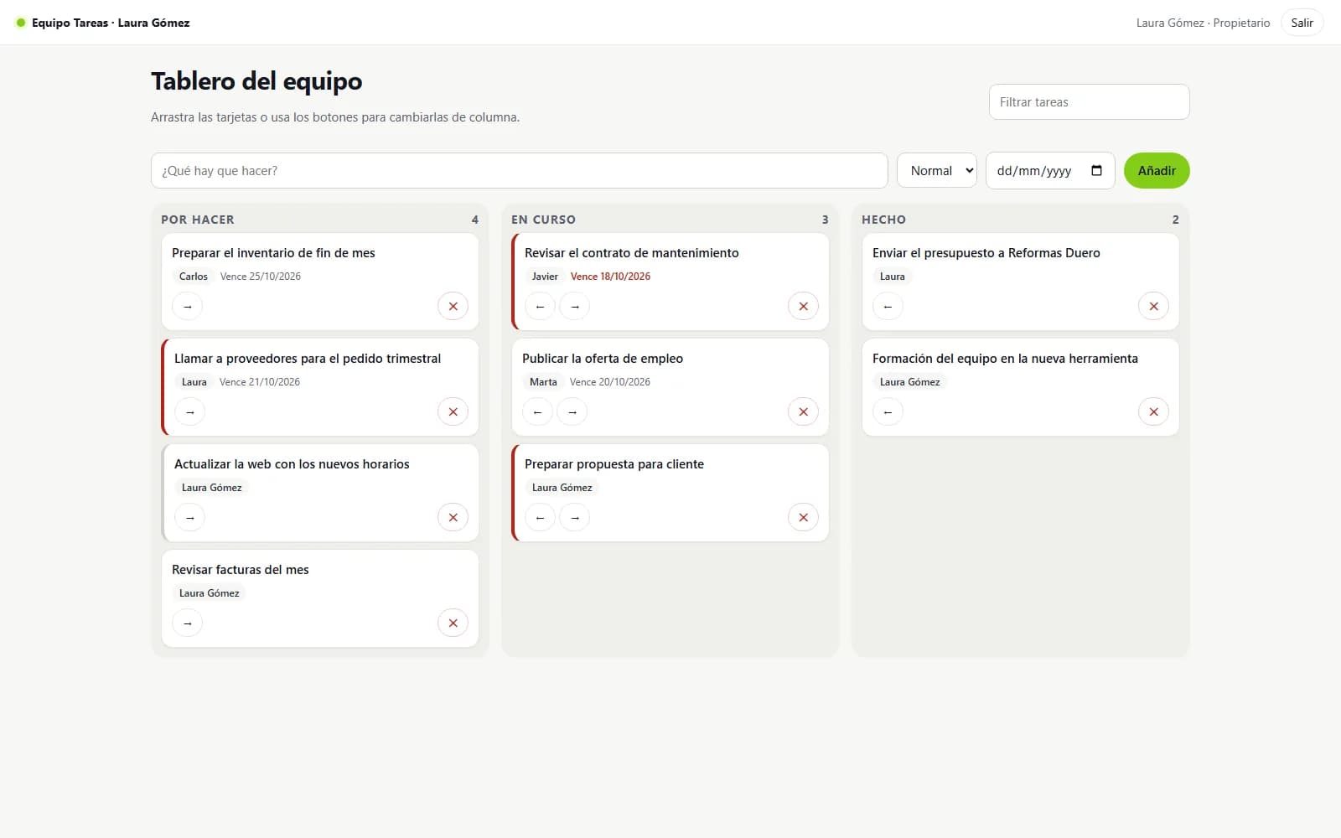Click the 'Javier' assignee tag
Screen dimensions: 1341x838
545,277
